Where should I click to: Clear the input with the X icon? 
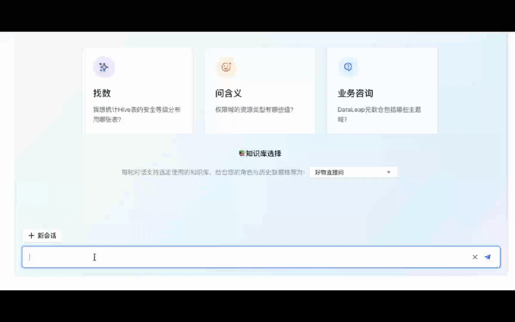pos(475,257)
